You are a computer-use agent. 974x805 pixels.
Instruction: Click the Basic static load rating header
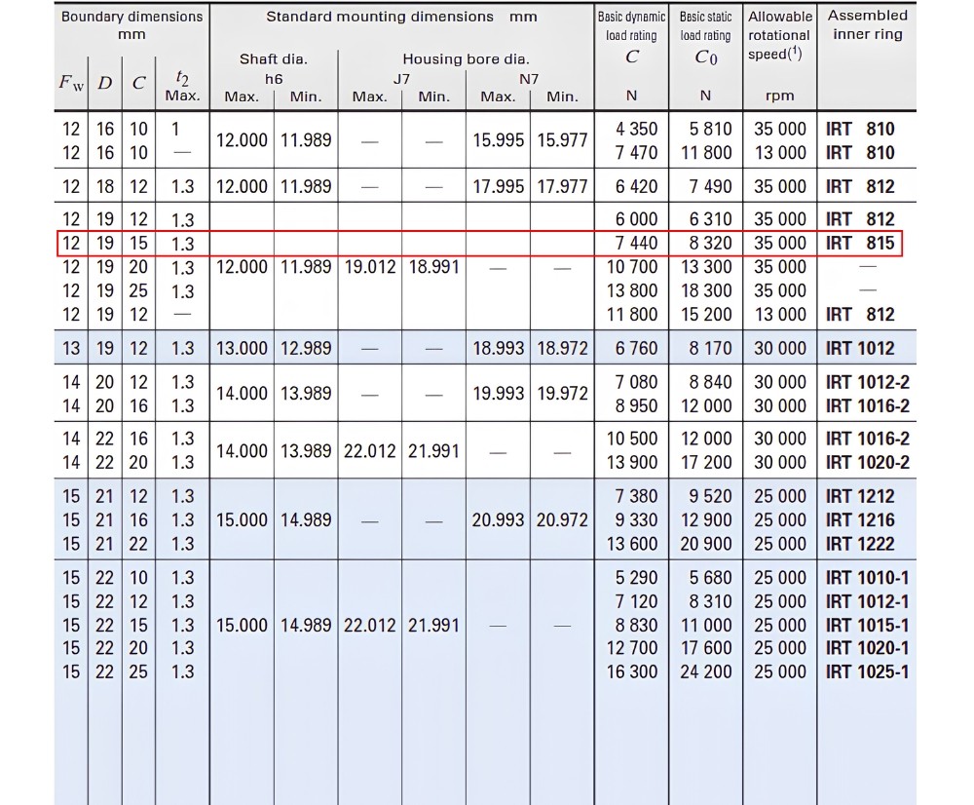pos(705,37)
